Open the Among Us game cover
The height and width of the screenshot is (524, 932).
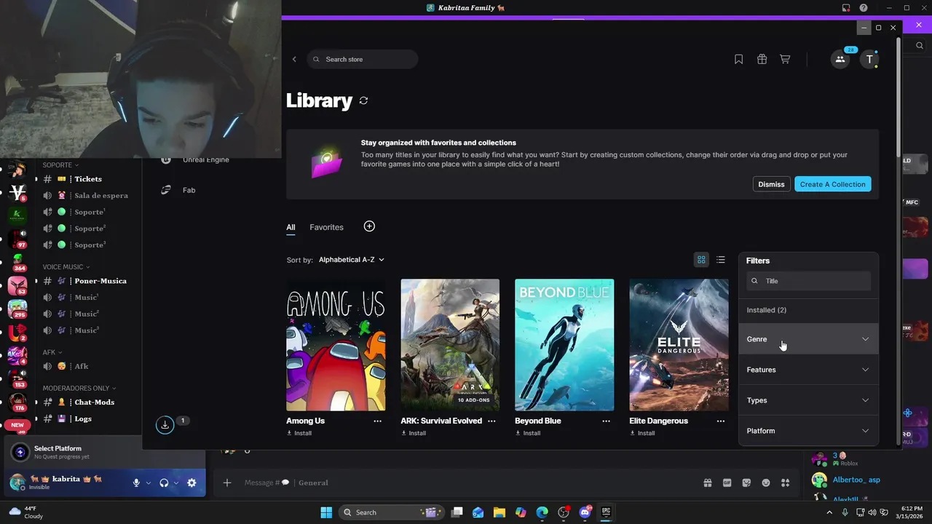(336, 345)
